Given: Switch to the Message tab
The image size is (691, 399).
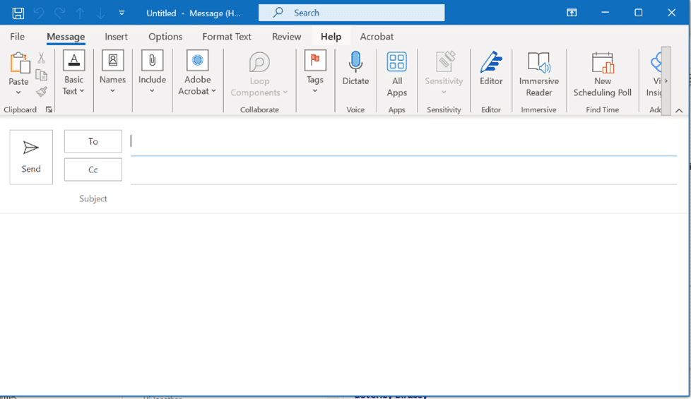Looking at the screenshot, I should [66, 37].
